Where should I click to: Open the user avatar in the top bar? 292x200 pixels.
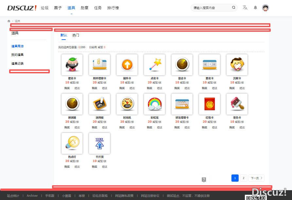pyautogui.click(x=265, y=8)
